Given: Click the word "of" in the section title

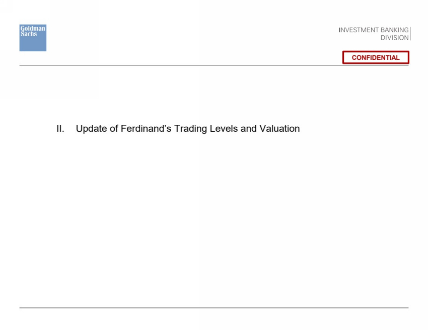Looking at the screenshot, I should [114, 129].
